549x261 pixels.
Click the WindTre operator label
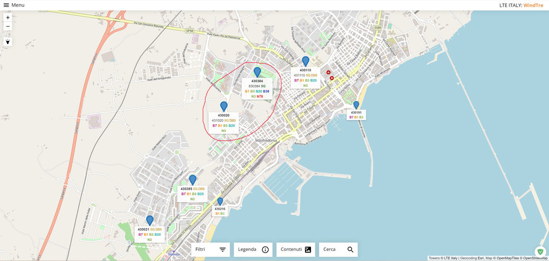(533, 5)
